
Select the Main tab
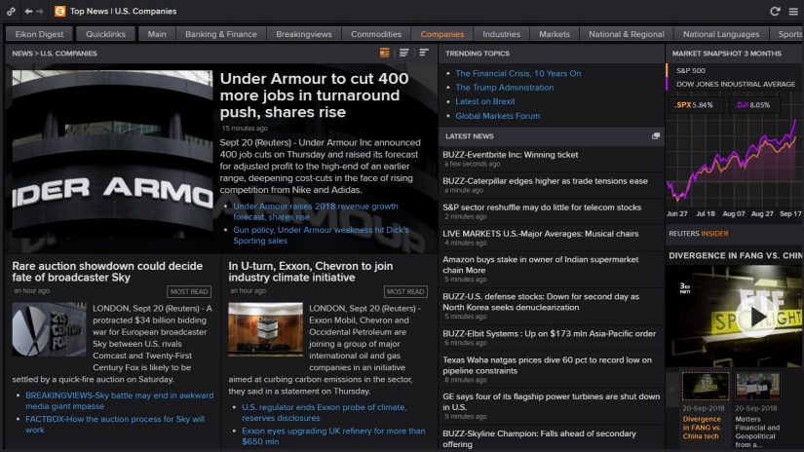(157, 34)
